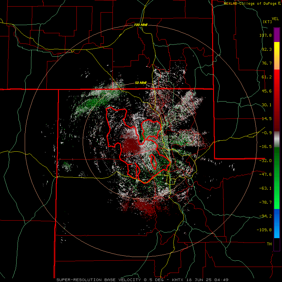Click the 92.3 value on velocity scale
This screenshot has width=282, height=282.
click(267, 49)
